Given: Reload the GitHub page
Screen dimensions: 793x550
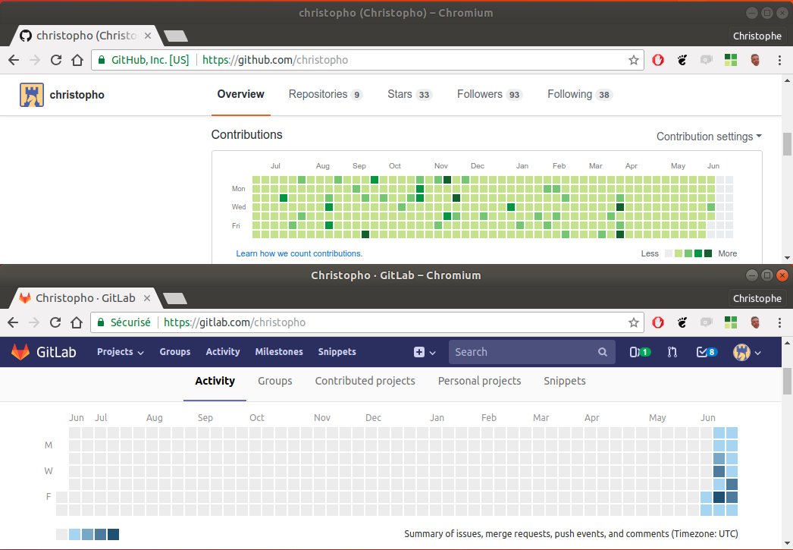Looking at the screenshot, I should click(56, 60).
